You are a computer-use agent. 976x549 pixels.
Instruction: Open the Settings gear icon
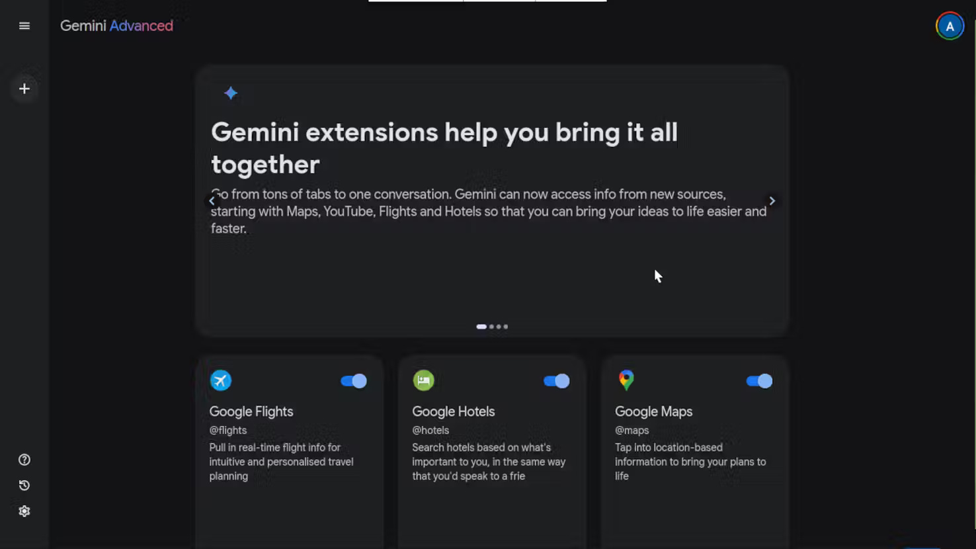24,511
